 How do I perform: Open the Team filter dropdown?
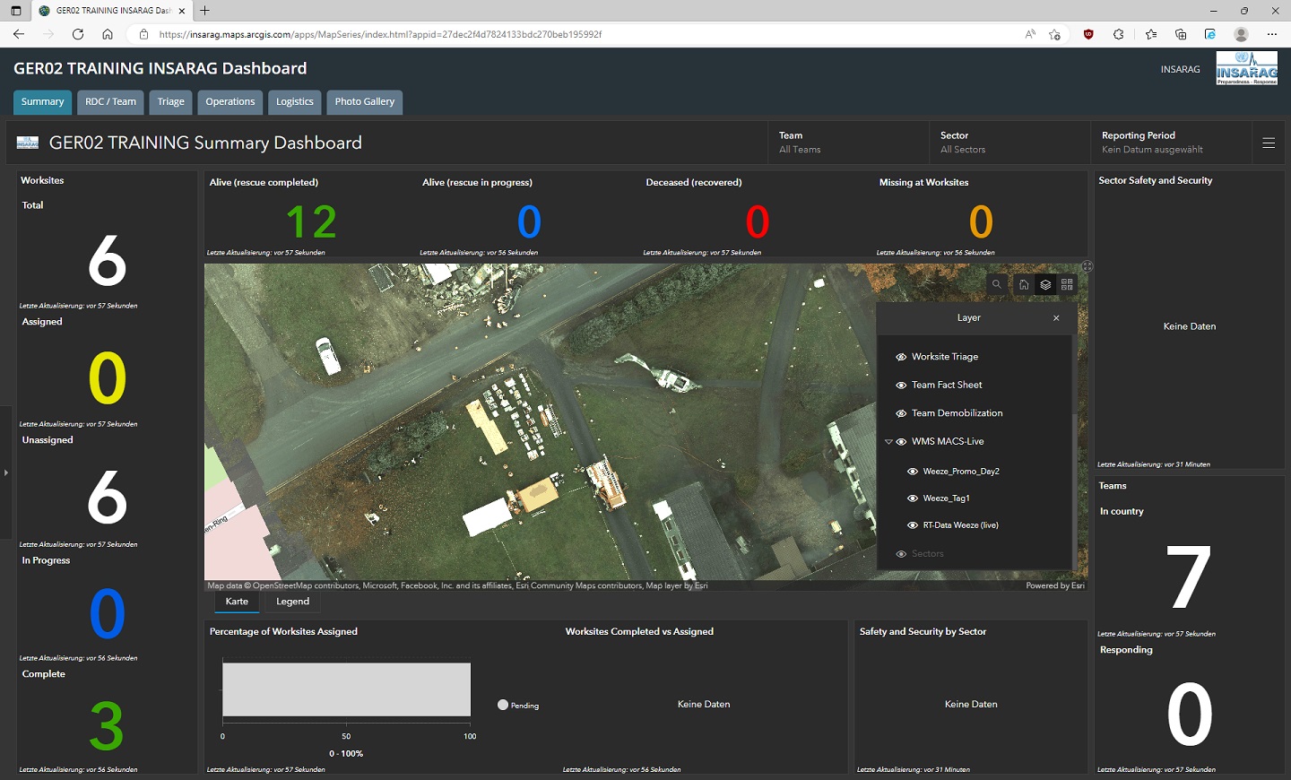pos(848,143)
